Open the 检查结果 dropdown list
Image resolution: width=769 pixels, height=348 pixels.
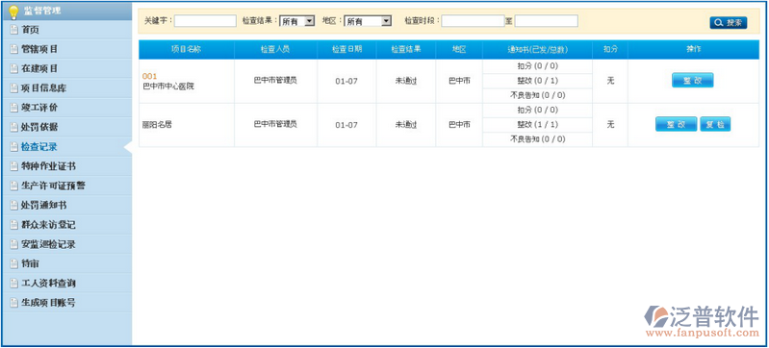tap(297, 21)
